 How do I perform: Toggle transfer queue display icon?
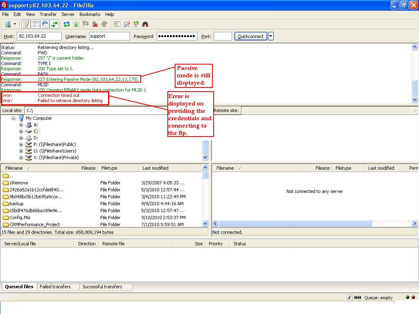pos(54,24)
